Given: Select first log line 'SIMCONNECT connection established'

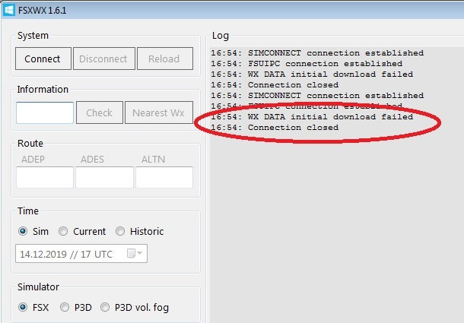Looking at the screenshot, I should (x=317, y=53).
